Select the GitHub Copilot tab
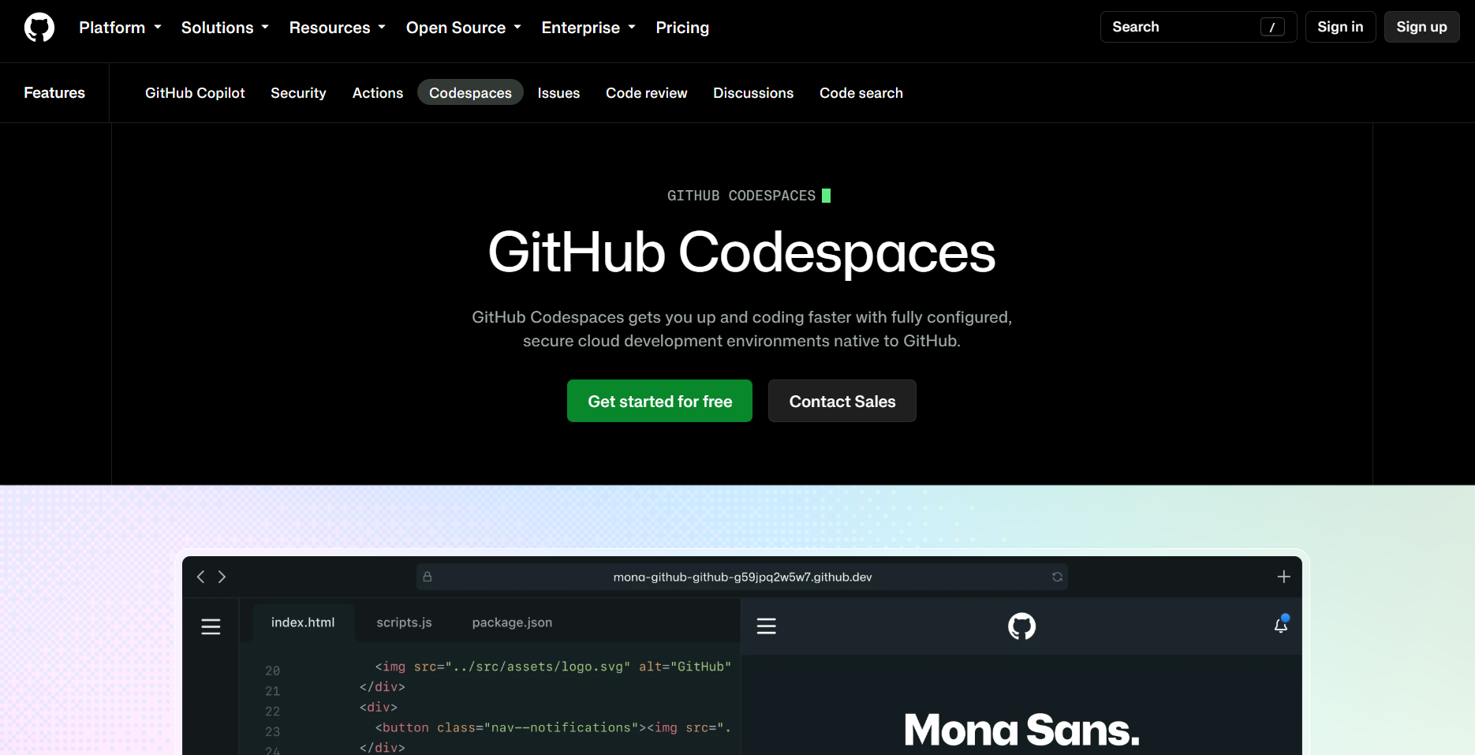1475x755 pixels. click(195, 93)
